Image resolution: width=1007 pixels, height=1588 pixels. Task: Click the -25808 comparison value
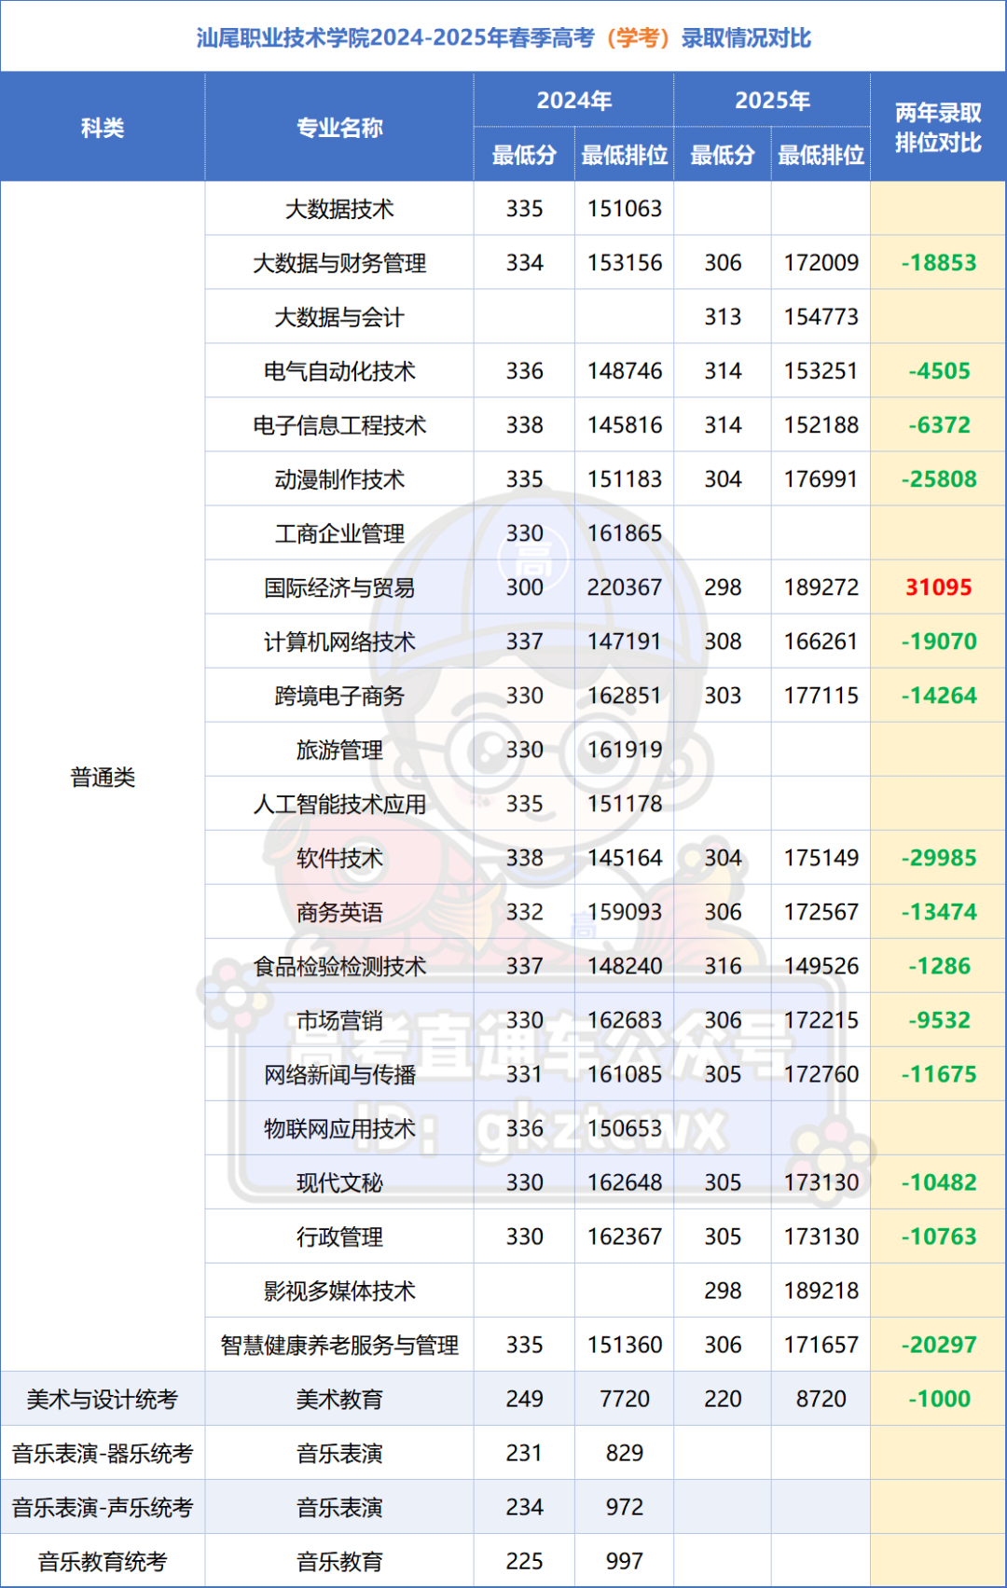(938, 479)
